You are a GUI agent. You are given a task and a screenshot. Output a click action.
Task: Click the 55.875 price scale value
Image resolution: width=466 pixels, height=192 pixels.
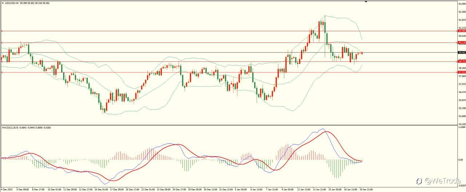click(462, 100)
